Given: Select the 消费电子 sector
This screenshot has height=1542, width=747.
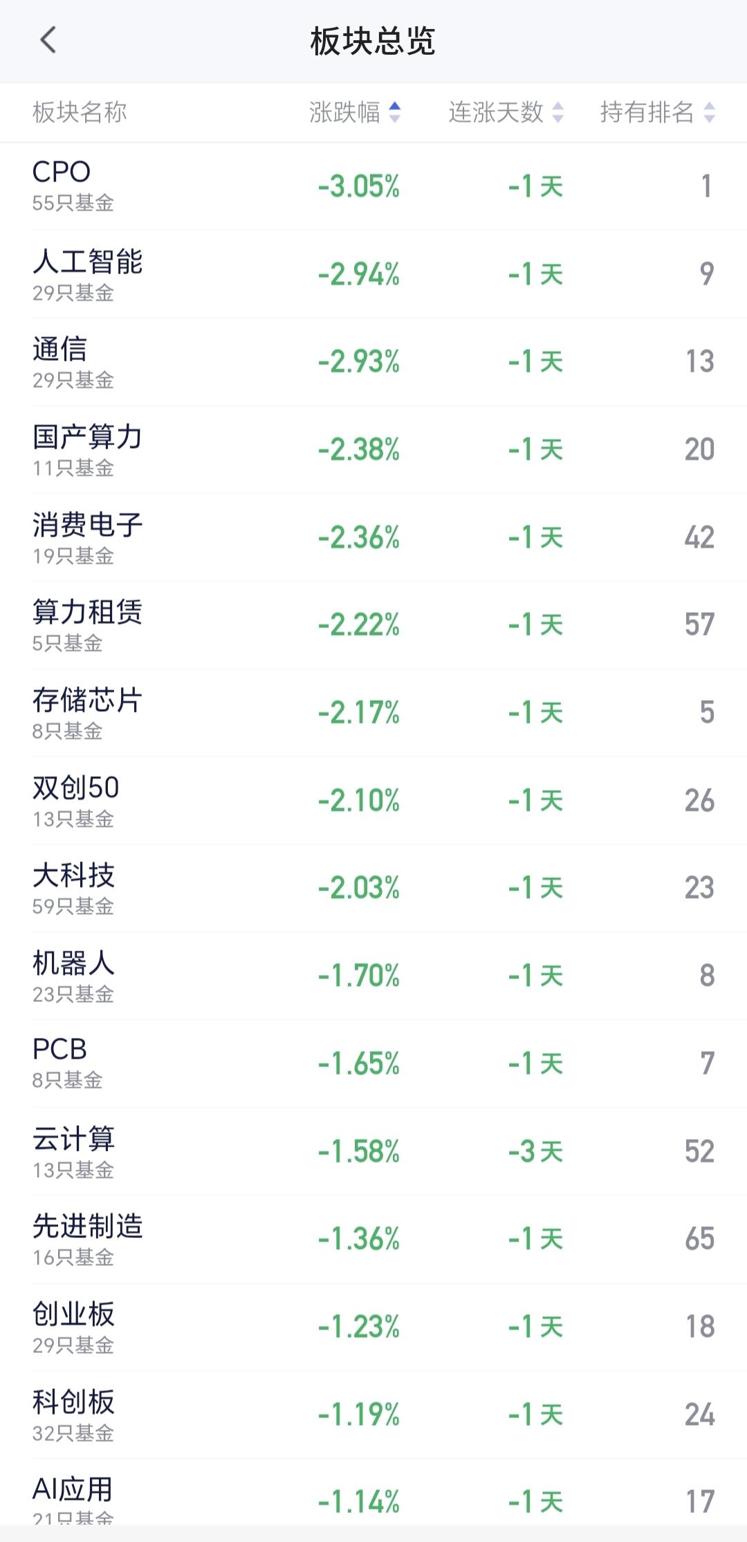Looking at the screenshot, I should coord(373,537).
